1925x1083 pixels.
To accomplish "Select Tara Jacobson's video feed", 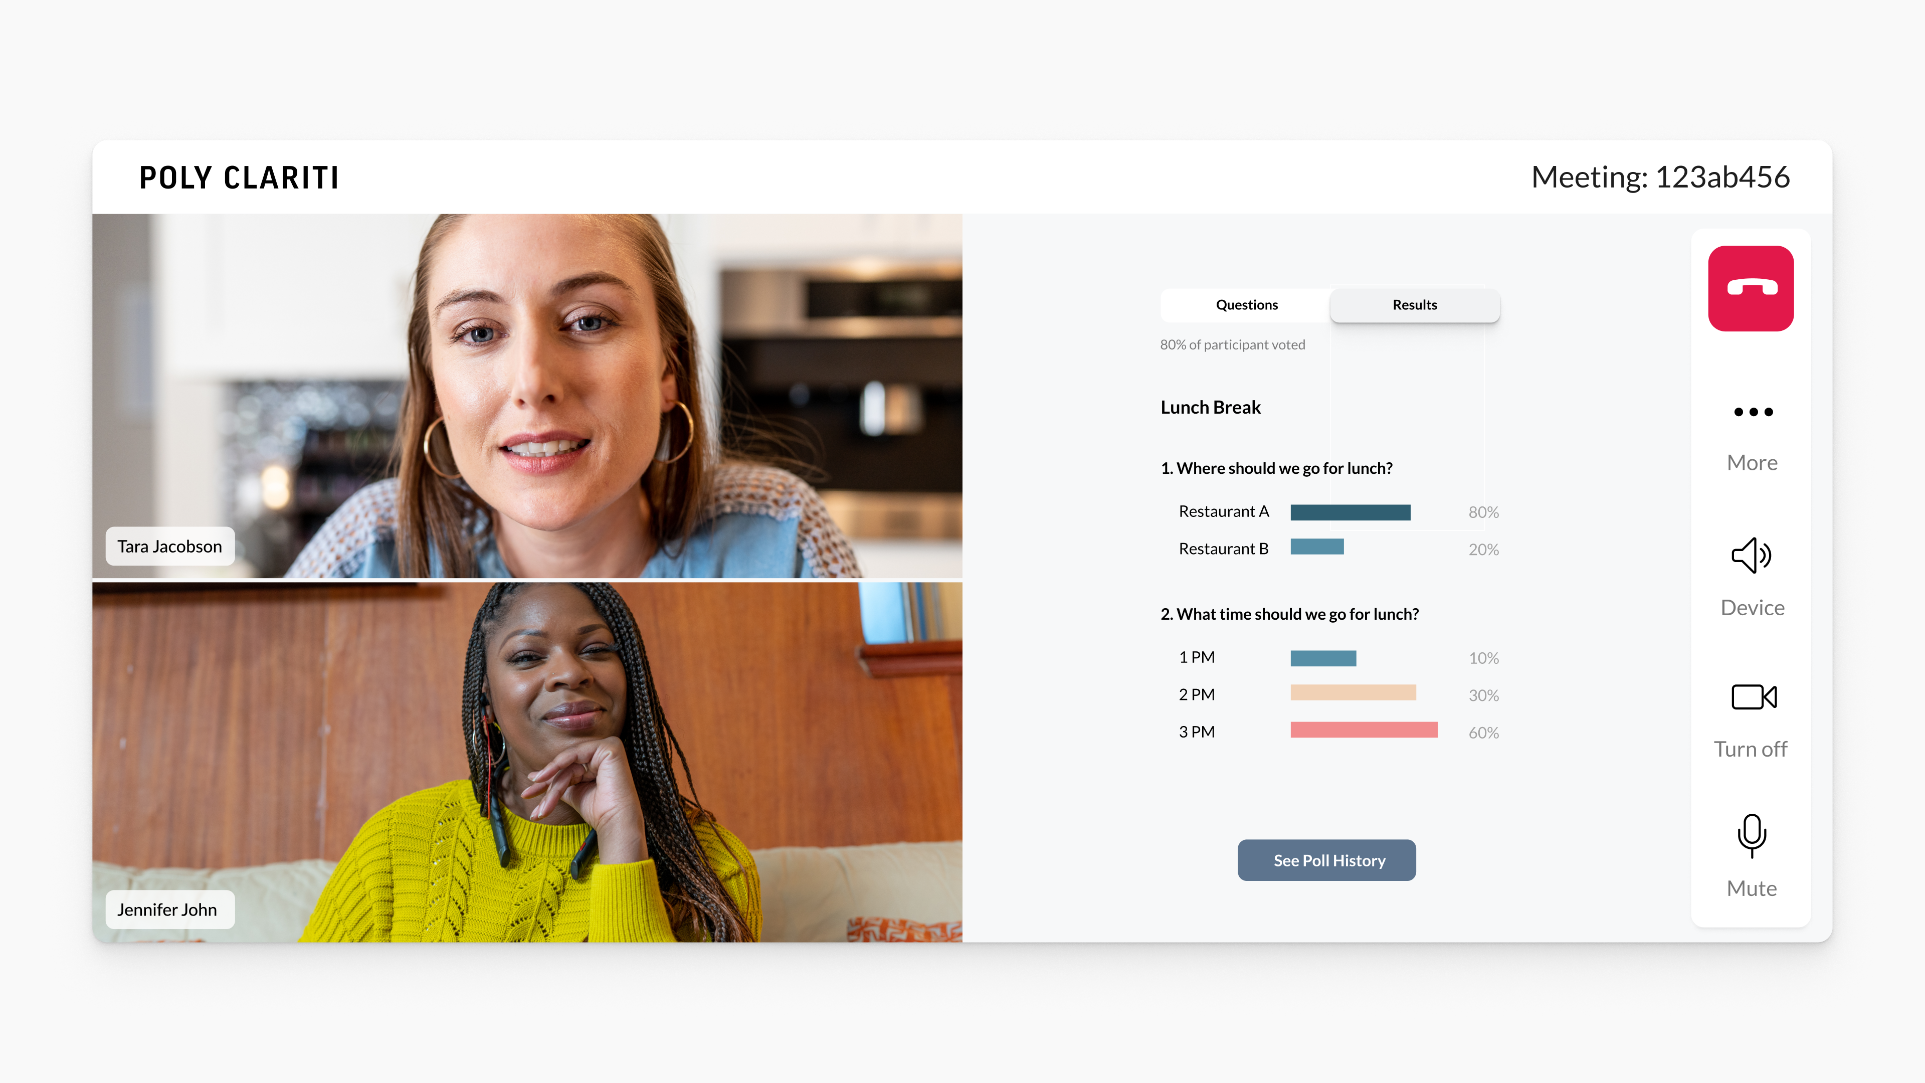I will pos(527,396).
